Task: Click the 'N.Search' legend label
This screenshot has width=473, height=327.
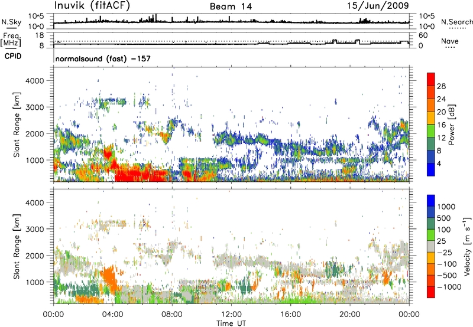Action: coord(457,22)
